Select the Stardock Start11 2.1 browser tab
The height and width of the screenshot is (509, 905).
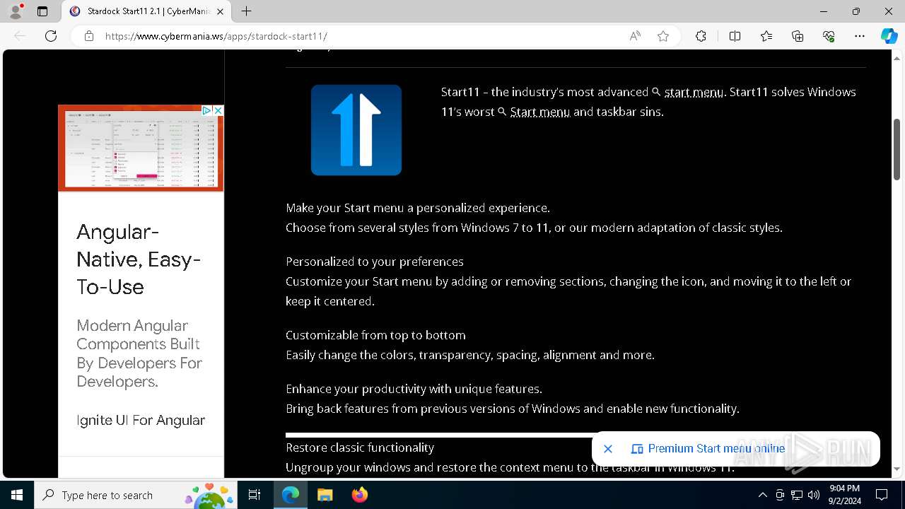147,11
